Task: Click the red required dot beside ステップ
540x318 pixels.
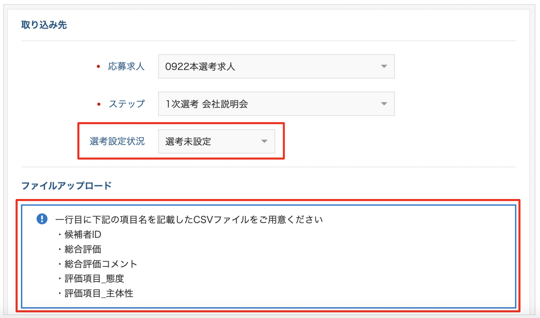Action: [99, 104]
